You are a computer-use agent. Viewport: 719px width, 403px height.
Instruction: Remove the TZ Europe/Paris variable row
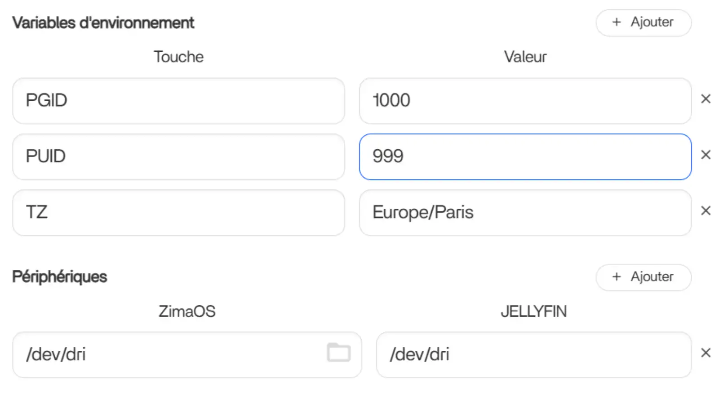[706, 211]
